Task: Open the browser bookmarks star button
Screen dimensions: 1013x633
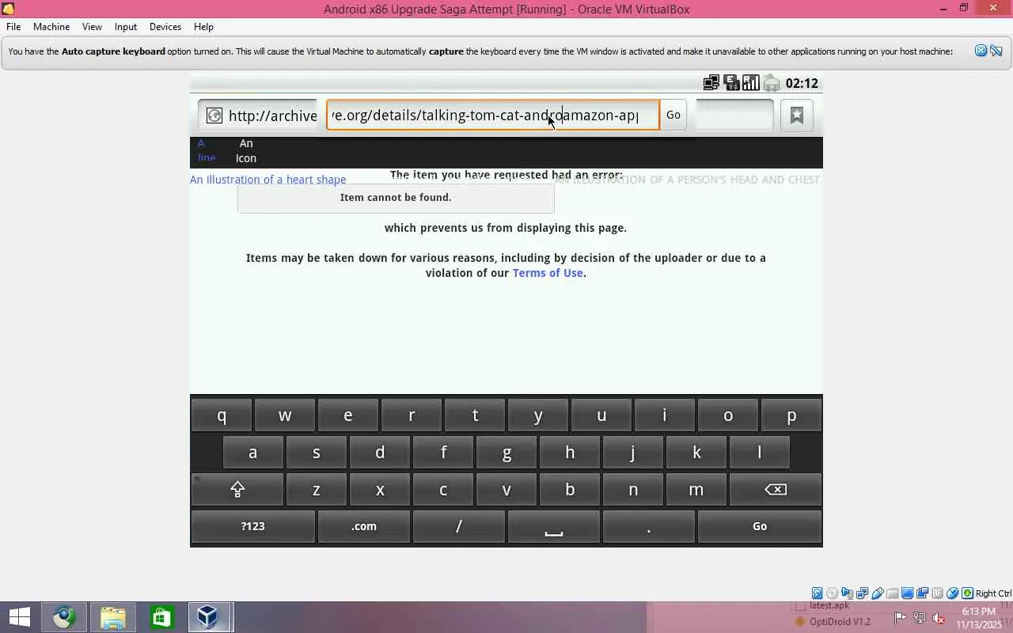Action: (797, 116)
